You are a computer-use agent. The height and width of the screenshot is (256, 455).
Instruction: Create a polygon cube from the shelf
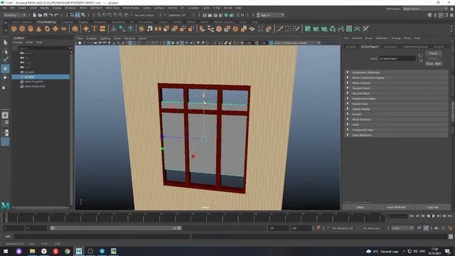tap(22, 28)
